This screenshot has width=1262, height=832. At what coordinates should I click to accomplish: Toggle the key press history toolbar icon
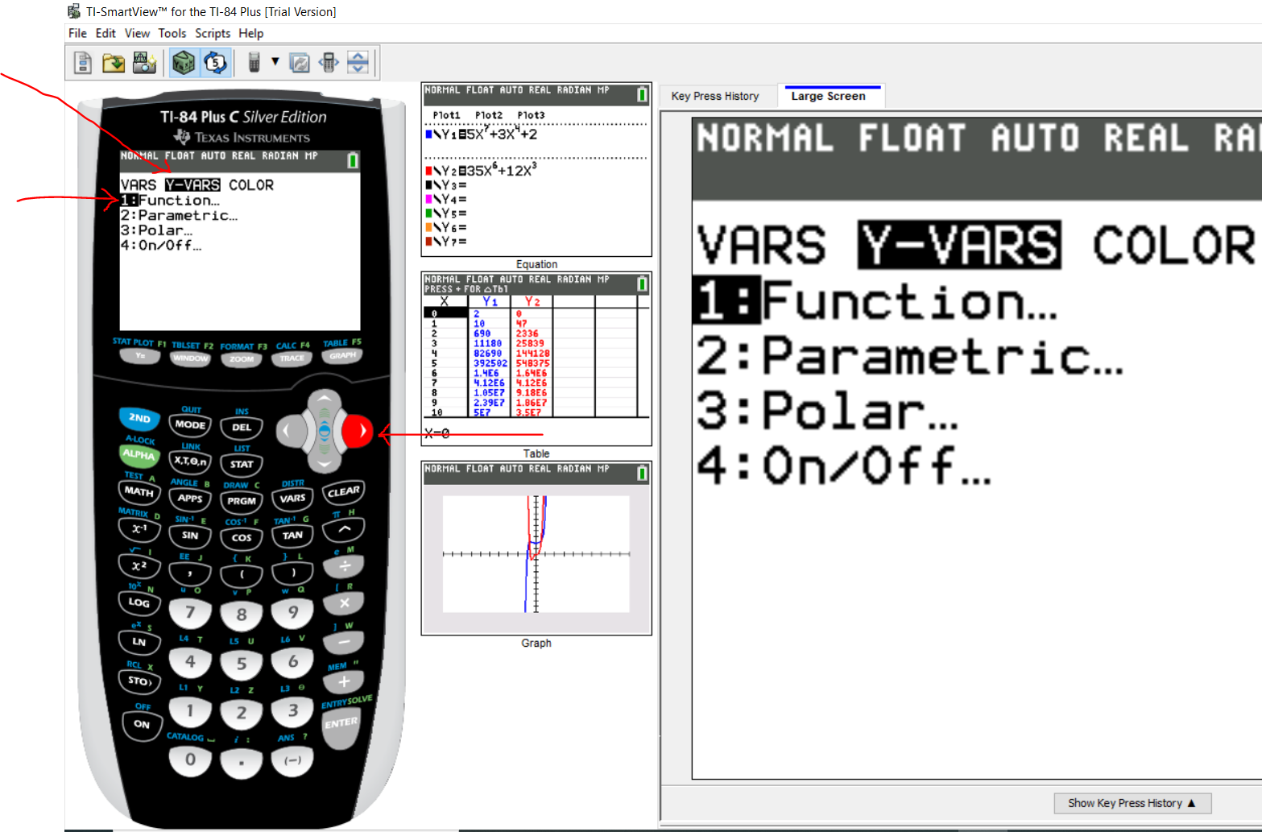[215, 63]
